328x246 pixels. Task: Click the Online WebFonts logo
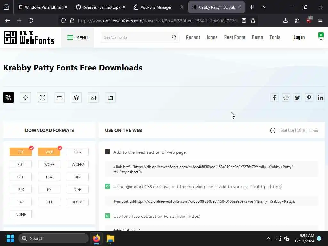click(29, 37)
